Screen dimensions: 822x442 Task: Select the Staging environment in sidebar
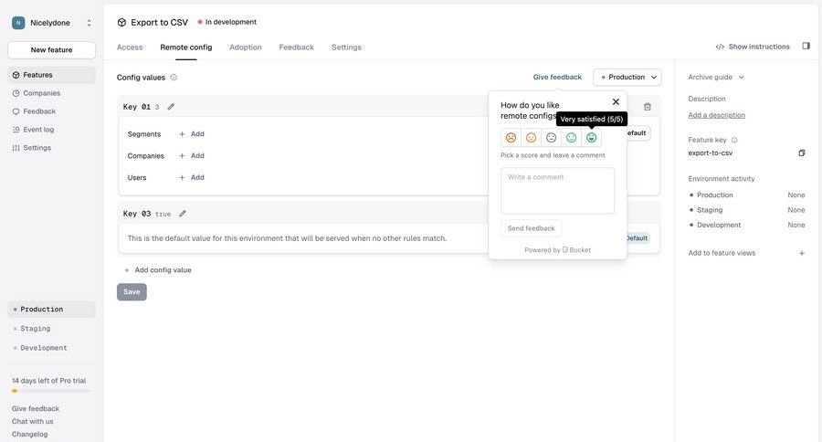tap(51, 329)
